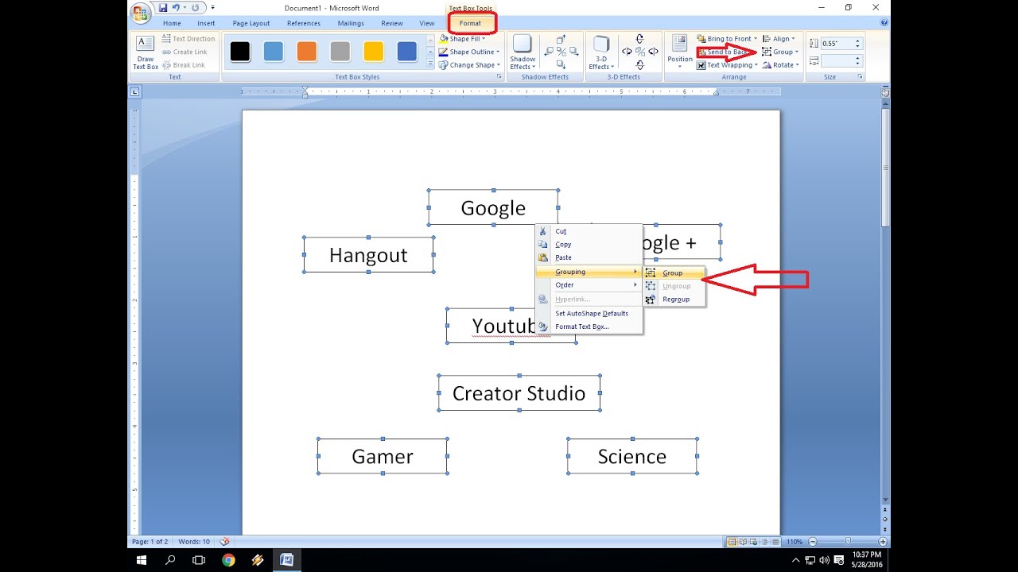
Task: Click the proofing errors icon in status bar
Action: (x=225, y=541)
